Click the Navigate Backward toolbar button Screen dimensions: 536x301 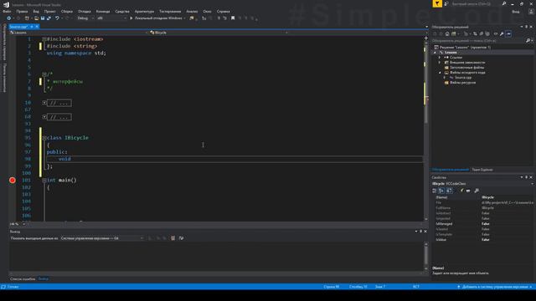[x=9, y=18]
